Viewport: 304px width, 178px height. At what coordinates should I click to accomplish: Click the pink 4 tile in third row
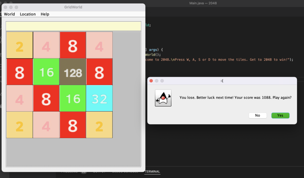click(19, 98)
